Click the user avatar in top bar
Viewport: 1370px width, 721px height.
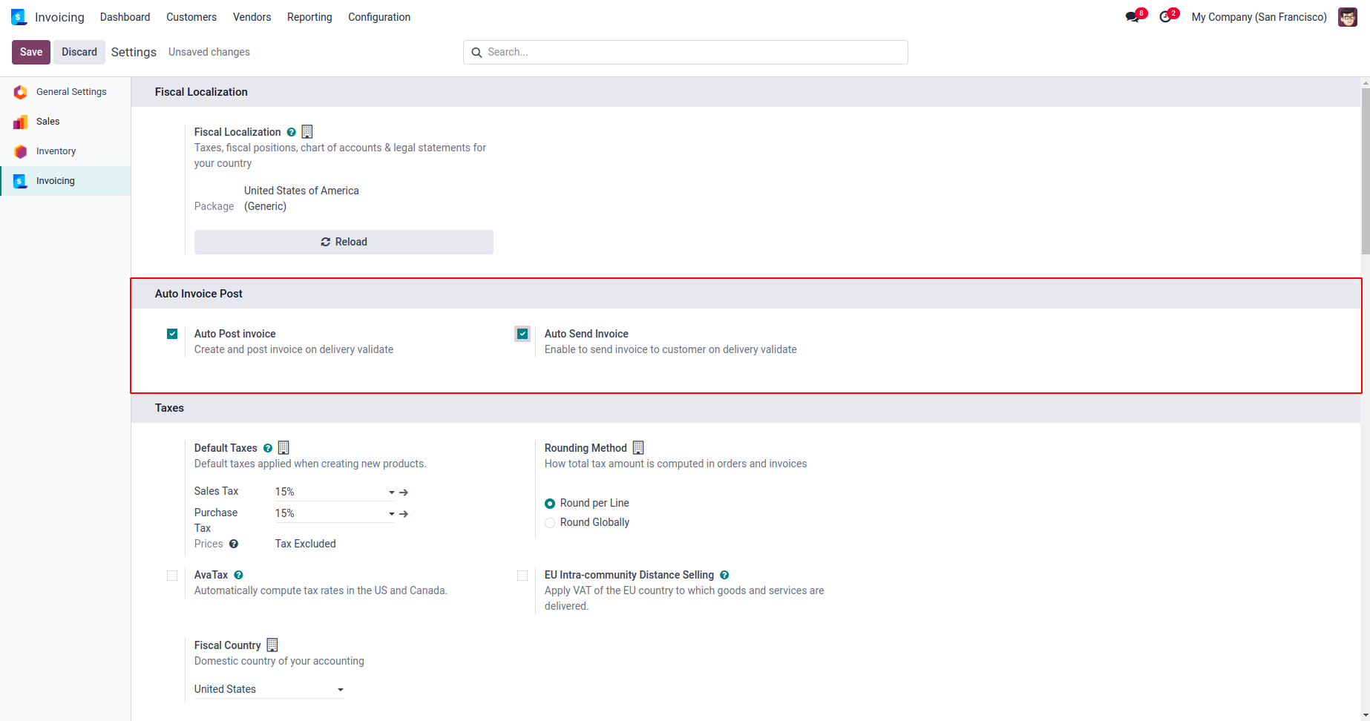pyautogui.click(x=1347, y=17)
